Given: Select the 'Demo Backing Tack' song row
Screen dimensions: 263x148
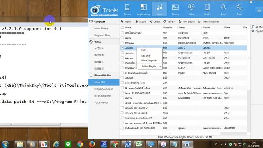Looking at the screenshot, I should (184, 83).
